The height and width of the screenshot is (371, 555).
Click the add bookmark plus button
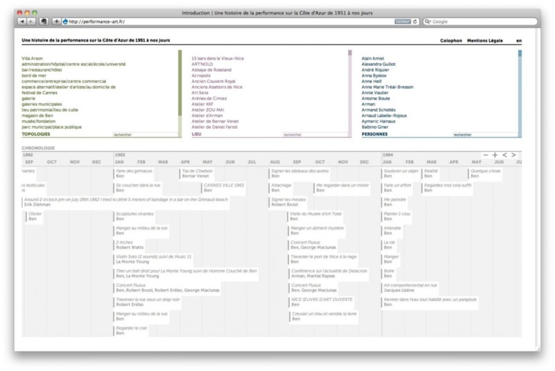(x=56, y=21)
